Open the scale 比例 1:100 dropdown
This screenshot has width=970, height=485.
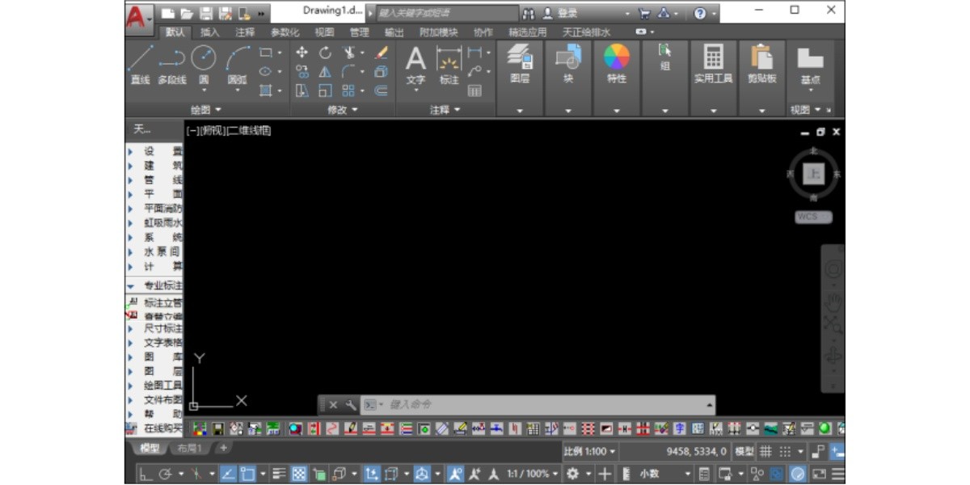click(x=589, y=452)
